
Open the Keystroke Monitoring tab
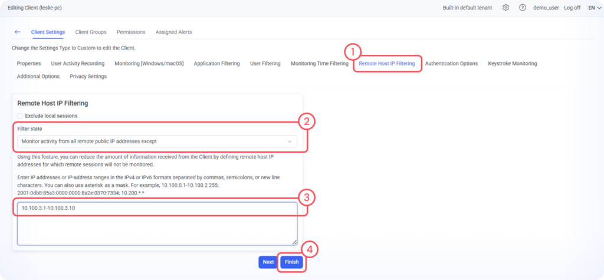[512, 64]
